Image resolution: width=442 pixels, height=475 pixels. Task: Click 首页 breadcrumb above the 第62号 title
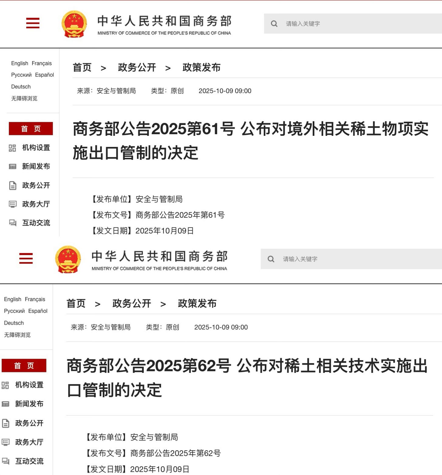76,304
